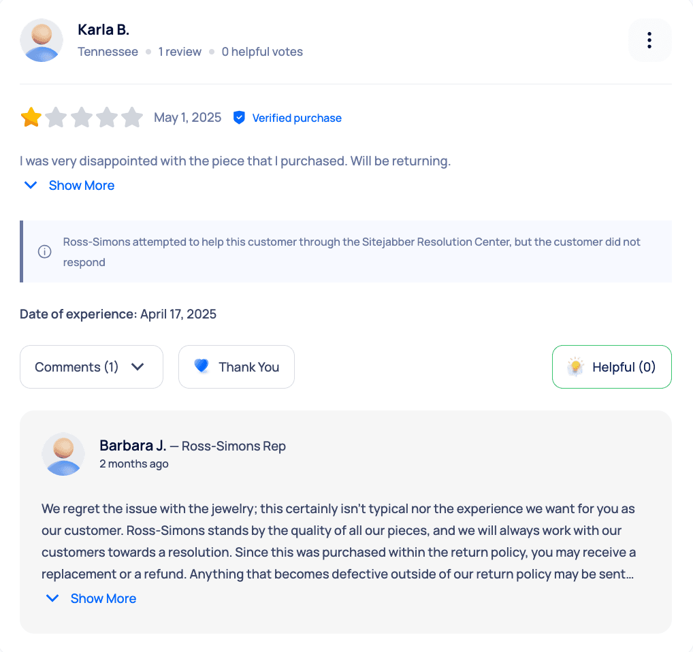The height and width of the screenshot is (652, 693).
Task: Click the Thank You button
Action: click(236, 367)
